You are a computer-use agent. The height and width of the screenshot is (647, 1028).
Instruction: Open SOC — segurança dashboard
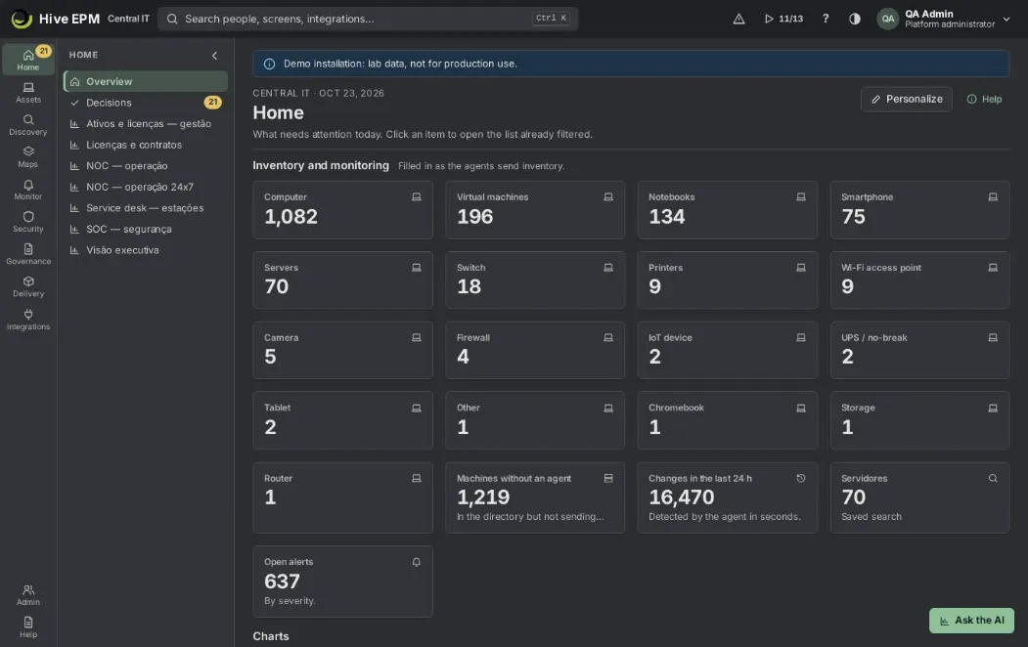tap(146, 229)
